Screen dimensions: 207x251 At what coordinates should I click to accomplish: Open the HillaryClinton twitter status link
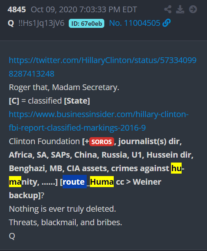click(103, 67)
